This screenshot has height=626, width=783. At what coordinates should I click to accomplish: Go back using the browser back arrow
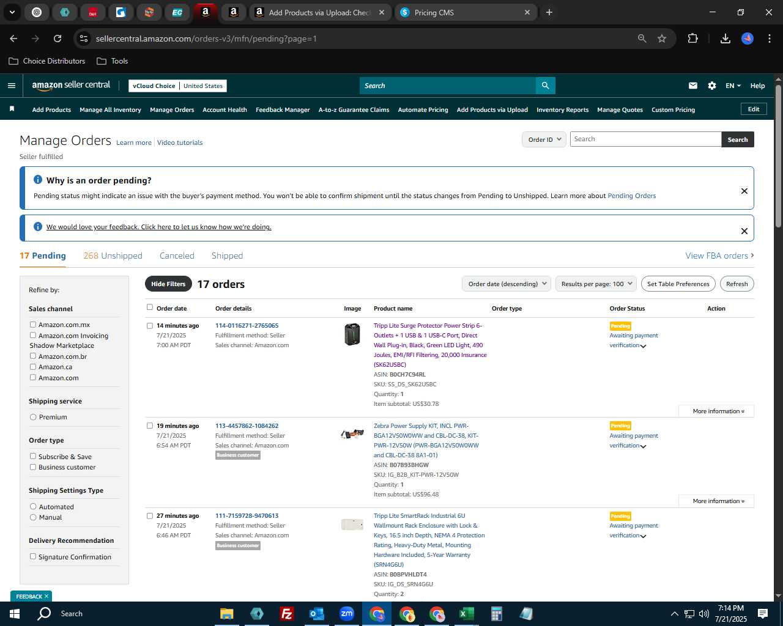pyautogui.click(x=13, y=39)
